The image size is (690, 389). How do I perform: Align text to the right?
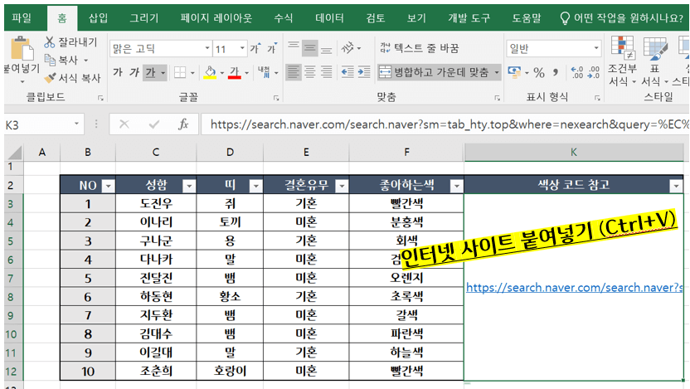click(326, 72)
